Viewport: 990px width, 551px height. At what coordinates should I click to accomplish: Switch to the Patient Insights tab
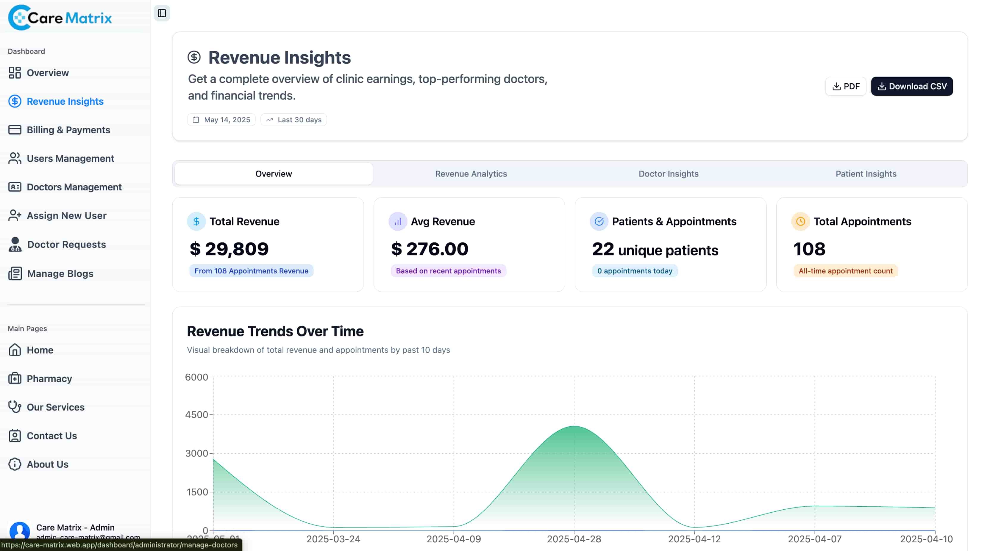point(866,174)
